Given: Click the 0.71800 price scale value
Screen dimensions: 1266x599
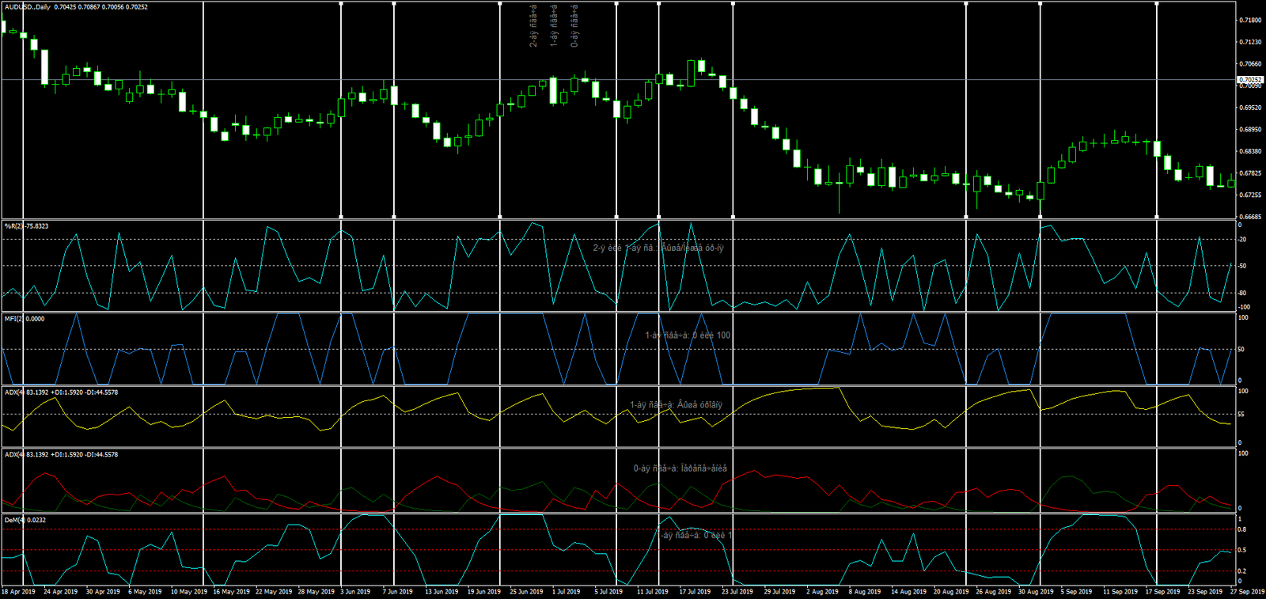Looking at the screenshot, I should click(1250, 21).
